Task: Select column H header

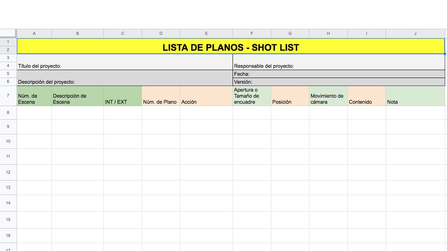Action: [x=328, y=33]
